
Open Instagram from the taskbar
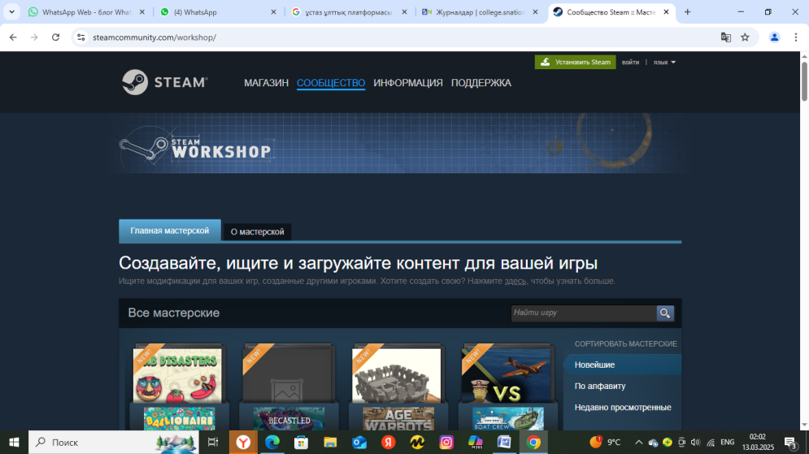tap(446, 442)
